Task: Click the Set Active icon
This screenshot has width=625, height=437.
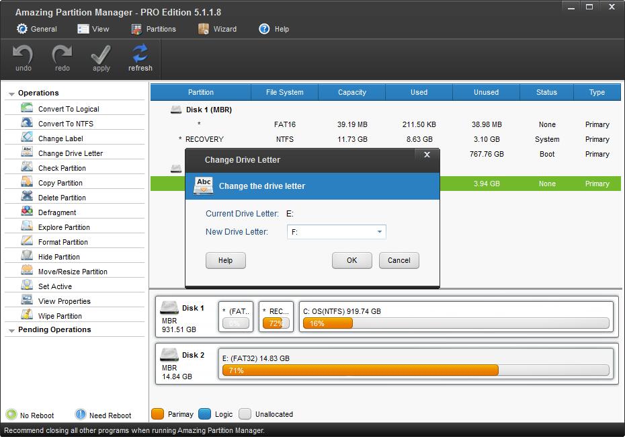Action: click(x=27, y=285)
